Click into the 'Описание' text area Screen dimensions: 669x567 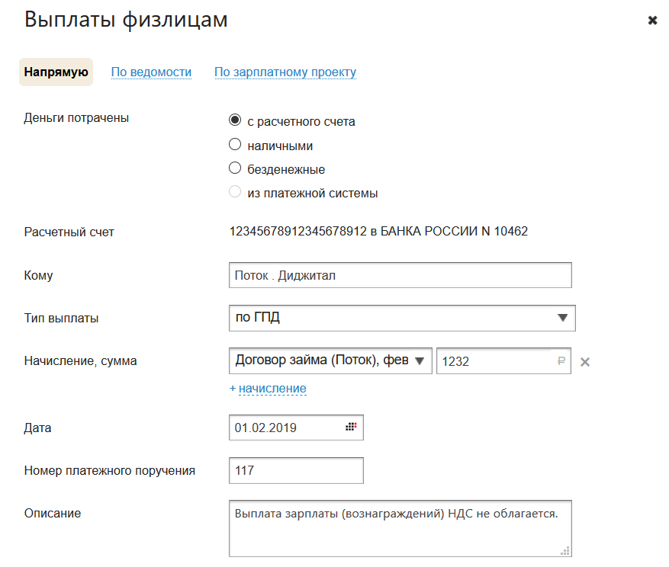coord(400,527)
